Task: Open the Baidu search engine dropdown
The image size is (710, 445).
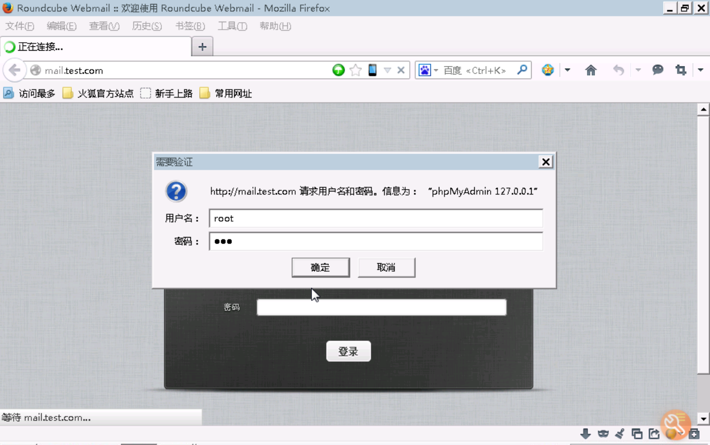Action: tap(436, 70)
